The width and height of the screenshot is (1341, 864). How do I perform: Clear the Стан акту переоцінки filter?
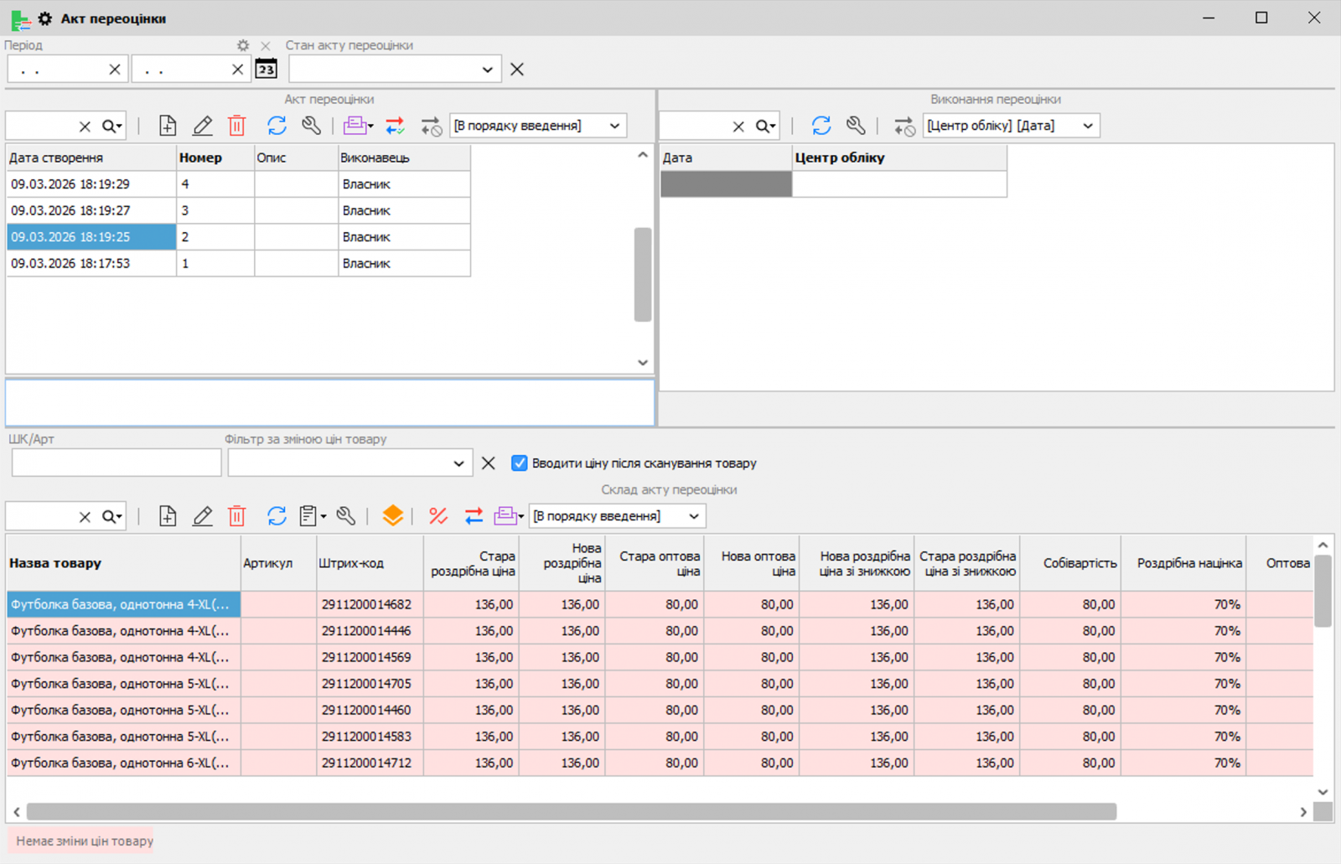[x=517, y=70]
